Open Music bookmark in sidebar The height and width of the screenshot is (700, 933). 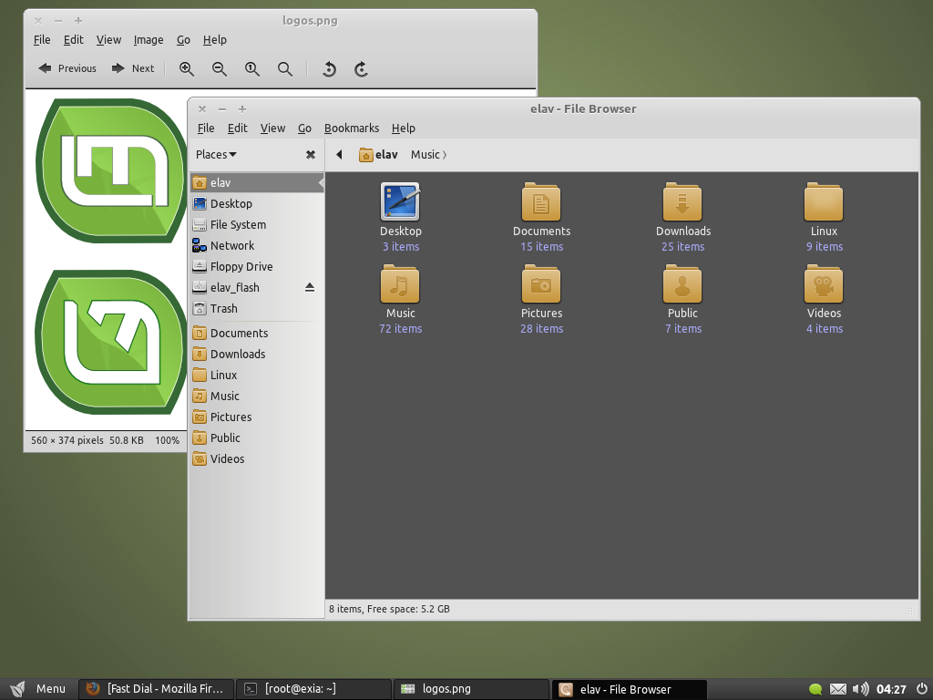[257, 396]
